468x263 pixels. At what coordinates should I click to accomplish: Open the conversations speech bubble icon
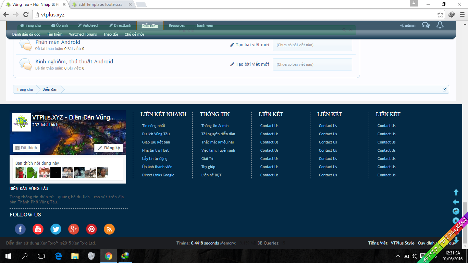pos(426,25)
